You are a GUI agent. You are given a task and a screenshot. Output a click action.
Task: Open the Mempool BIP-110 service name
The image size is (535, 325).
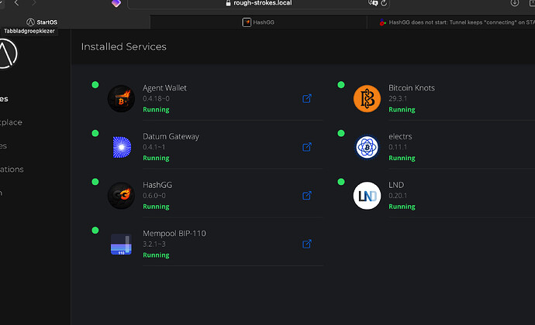coord(174,234)
